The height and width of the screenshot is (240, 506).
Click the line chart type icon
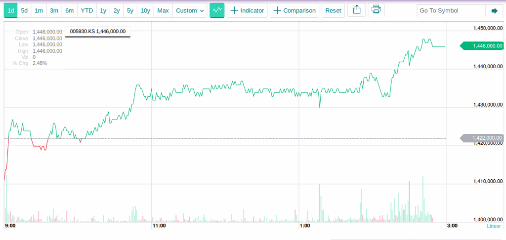[217, 10]
